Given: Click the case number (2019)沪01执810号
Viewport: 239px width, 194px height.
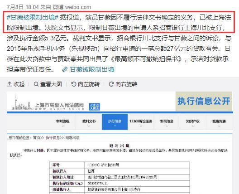Looking at the screenshot, I should pos(104,165).
